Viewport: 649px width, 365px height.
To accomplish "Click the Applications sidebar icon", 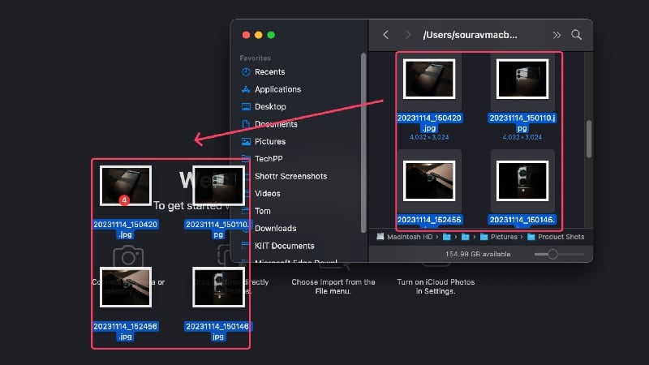I will [x=246, y=89].
